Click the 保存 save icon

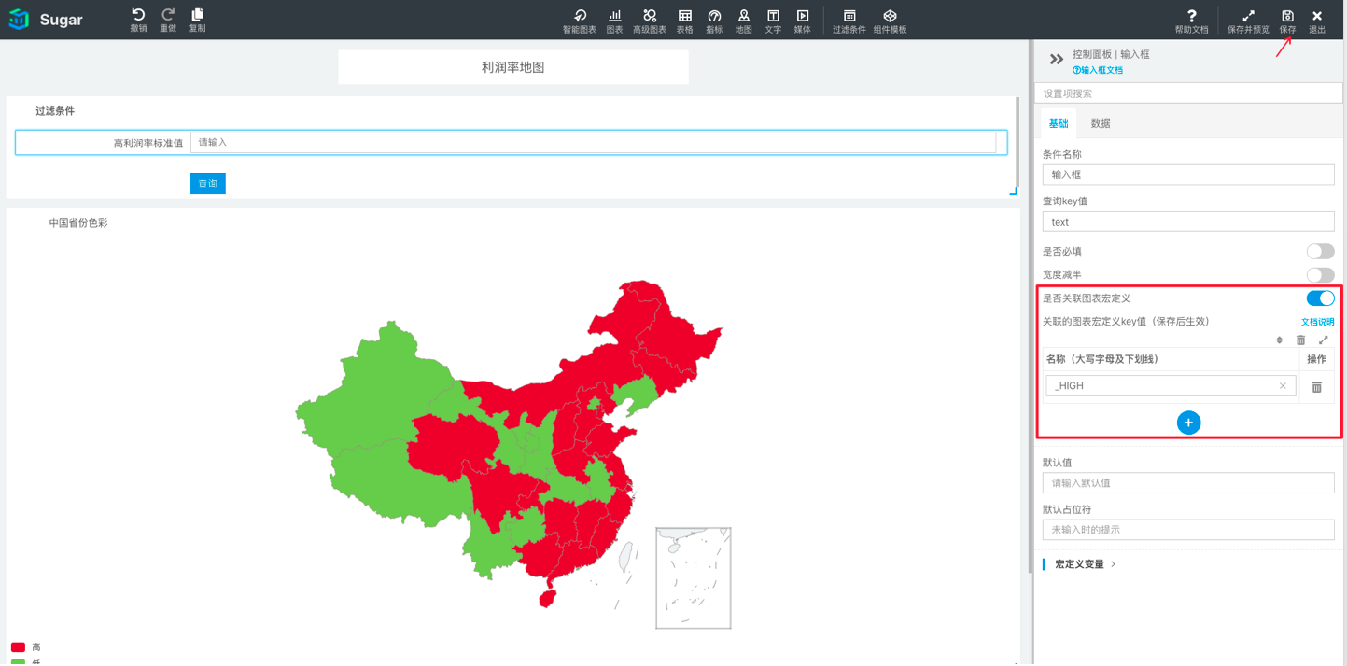[x=1287, y=17]
